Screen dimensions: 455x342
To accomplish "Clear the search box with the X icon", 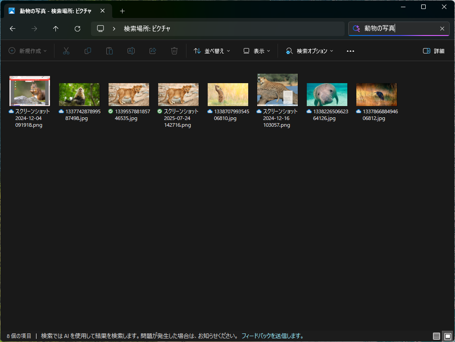I will (442, 28).
